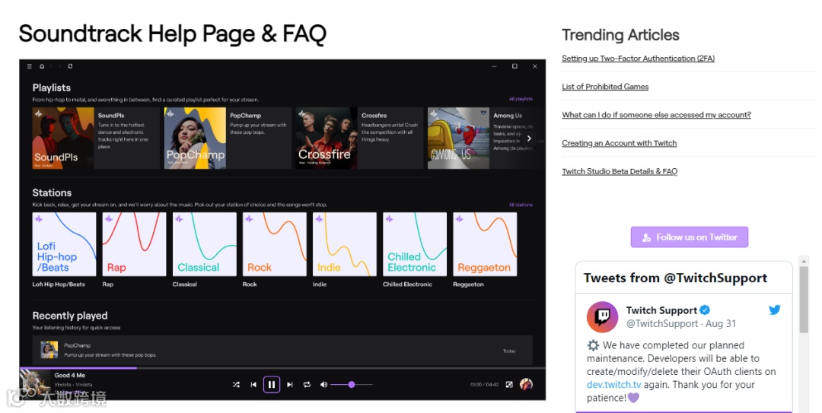The height and width of the screenshot is (413, 822).
Task: Play the Rap station tile
Action: pyautogui.click(x=134, y=244)
